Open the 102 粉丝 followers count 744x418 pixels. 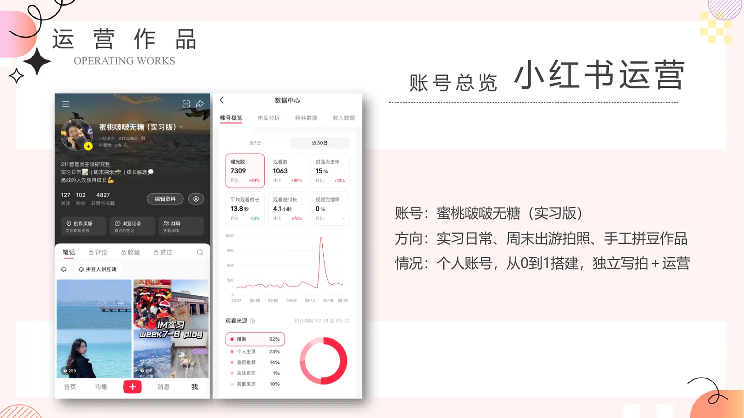pyautogui.click(x=81, y=199)
